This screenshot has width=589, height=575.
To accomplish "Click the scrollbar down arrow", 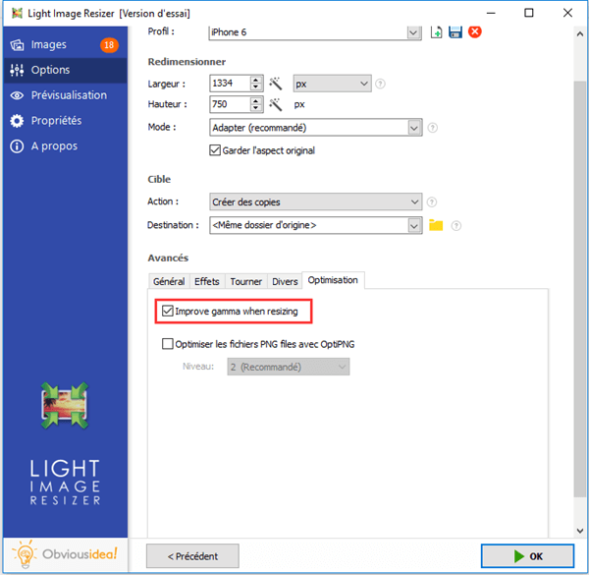I will click(x=579, y=531).
